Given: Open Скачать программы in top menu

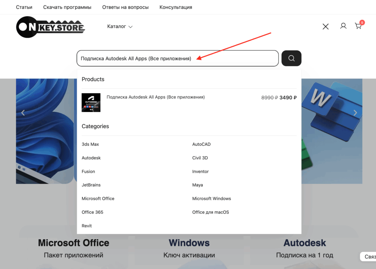Looking at the screenshot, I should (67, 7).
